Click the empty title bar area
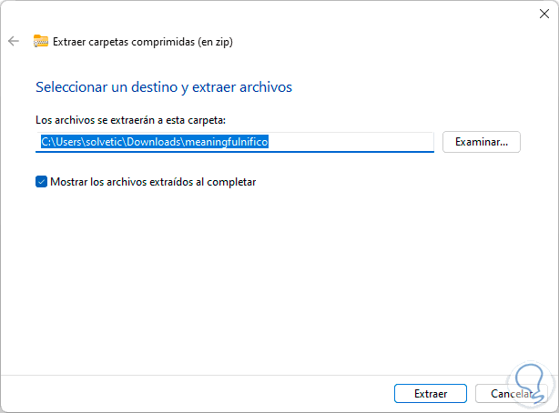Image resolution: width=559 pixels, height=413 pixels. tap(273, 13)
